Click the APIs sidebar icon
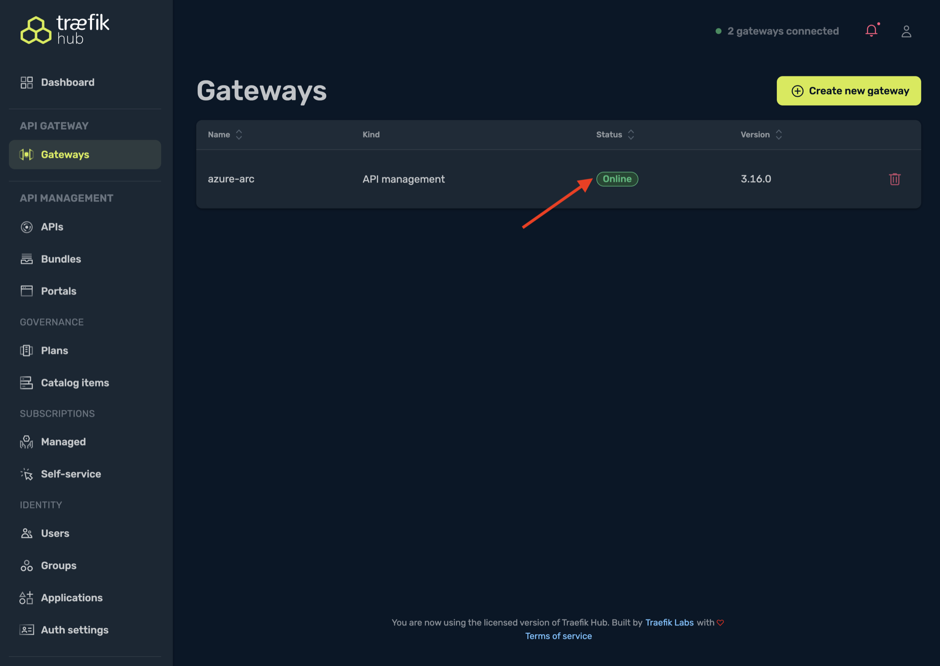The image size is (940, 666). click(x=26, y=227)
